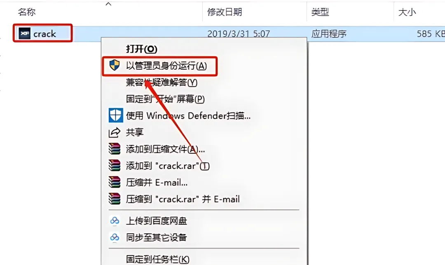Viewport: 445px width, 265px height.
Task: Click WinRAR icon beside 压缩并 E-mail
Action: click(115, 182)
